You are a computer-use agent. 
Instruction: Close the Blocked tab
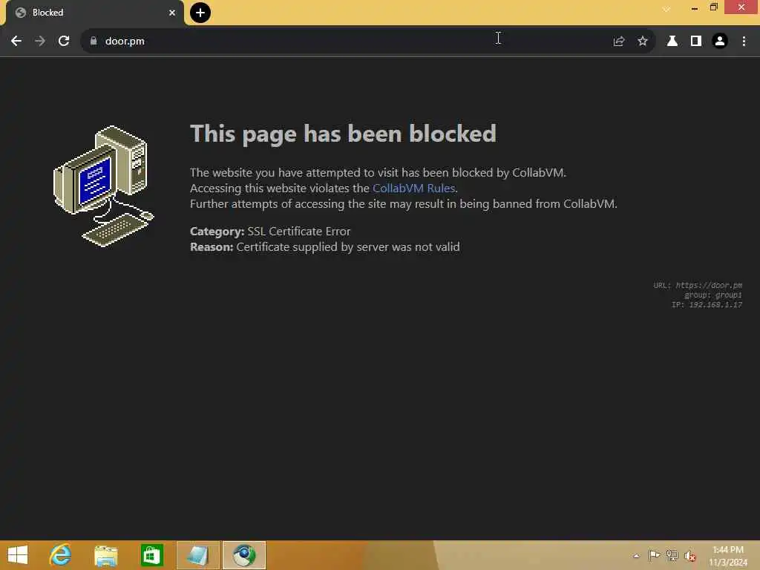(172, 13)
